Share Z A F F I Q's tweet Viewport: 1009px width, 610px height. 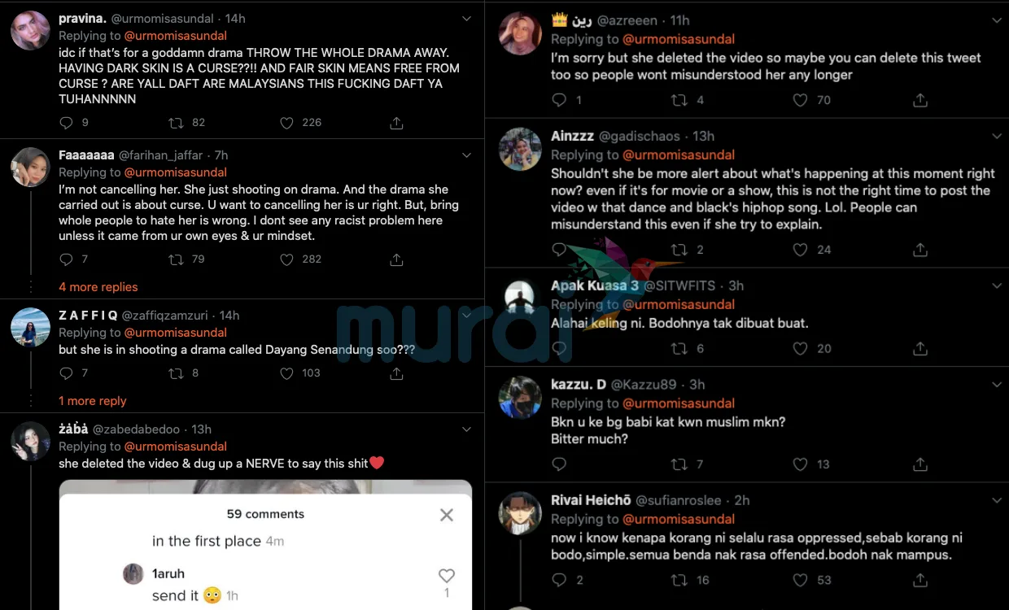396,373
